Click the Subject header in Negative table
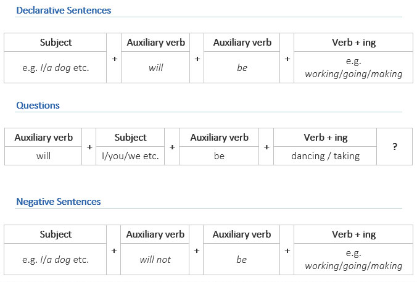The image size is (417, 282). [x=56, y=234]
